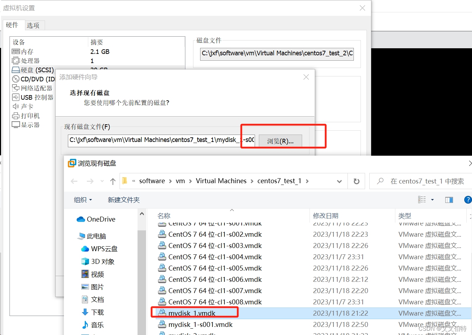This screenshot has height=335, width=472.
Task: Open the 音乐 music folder
Action: tap(93, 325)
